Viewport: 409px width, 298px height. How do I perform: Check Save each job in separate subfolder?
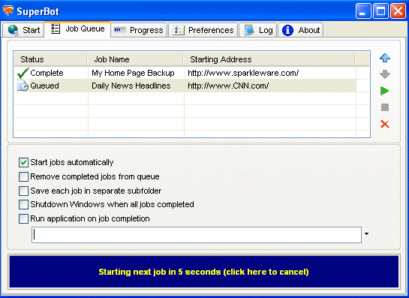coord(23,191)
